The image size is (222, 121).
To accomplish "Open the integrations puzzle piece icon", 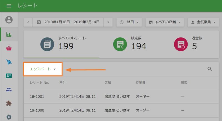I will tap(9, 103).
